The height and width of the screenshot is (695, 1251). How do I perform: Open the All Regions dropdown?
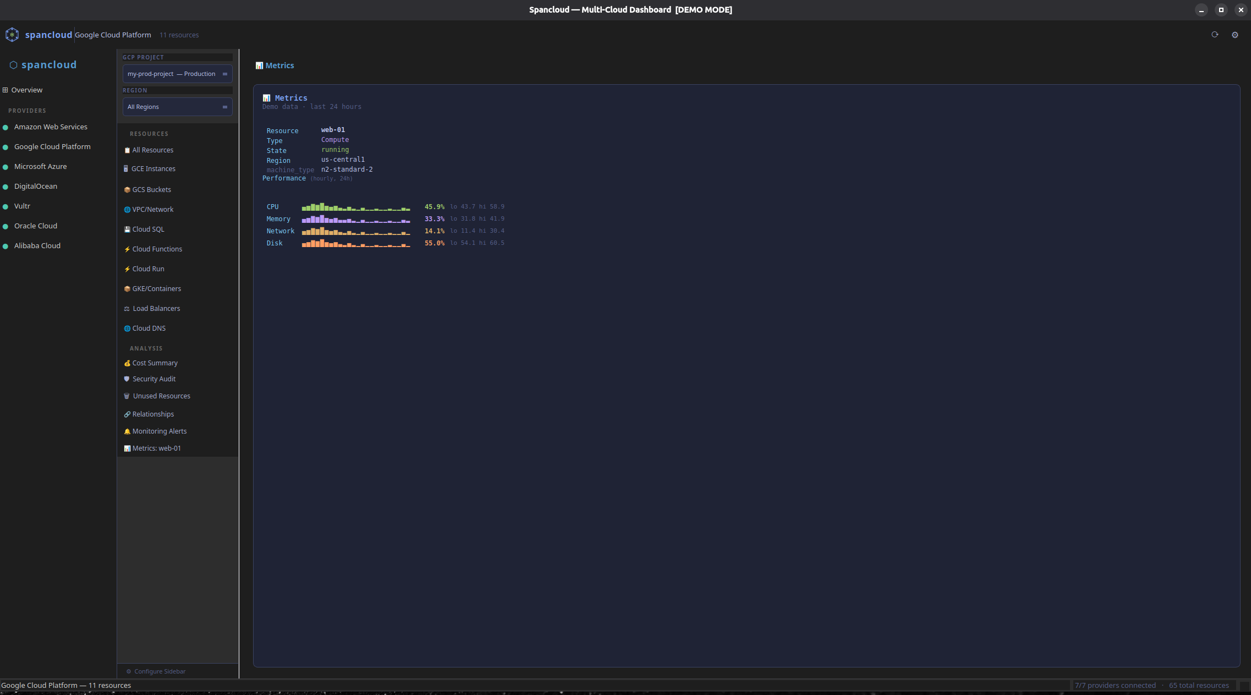177,107
